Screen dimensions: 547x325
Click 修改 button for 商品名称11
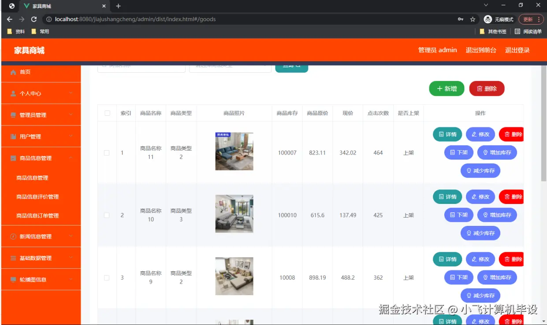(480, 134)
